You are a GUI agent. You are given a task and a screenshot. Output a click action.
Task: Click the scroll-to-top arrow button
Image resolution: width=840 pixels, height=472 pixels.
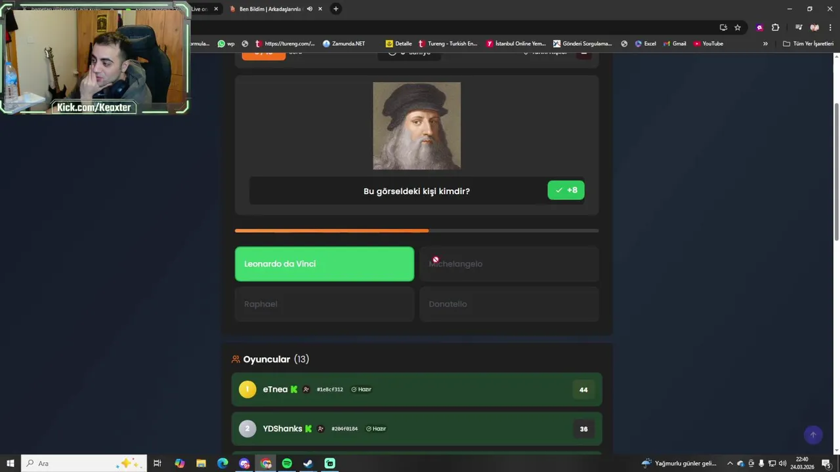tap(813, 435)
